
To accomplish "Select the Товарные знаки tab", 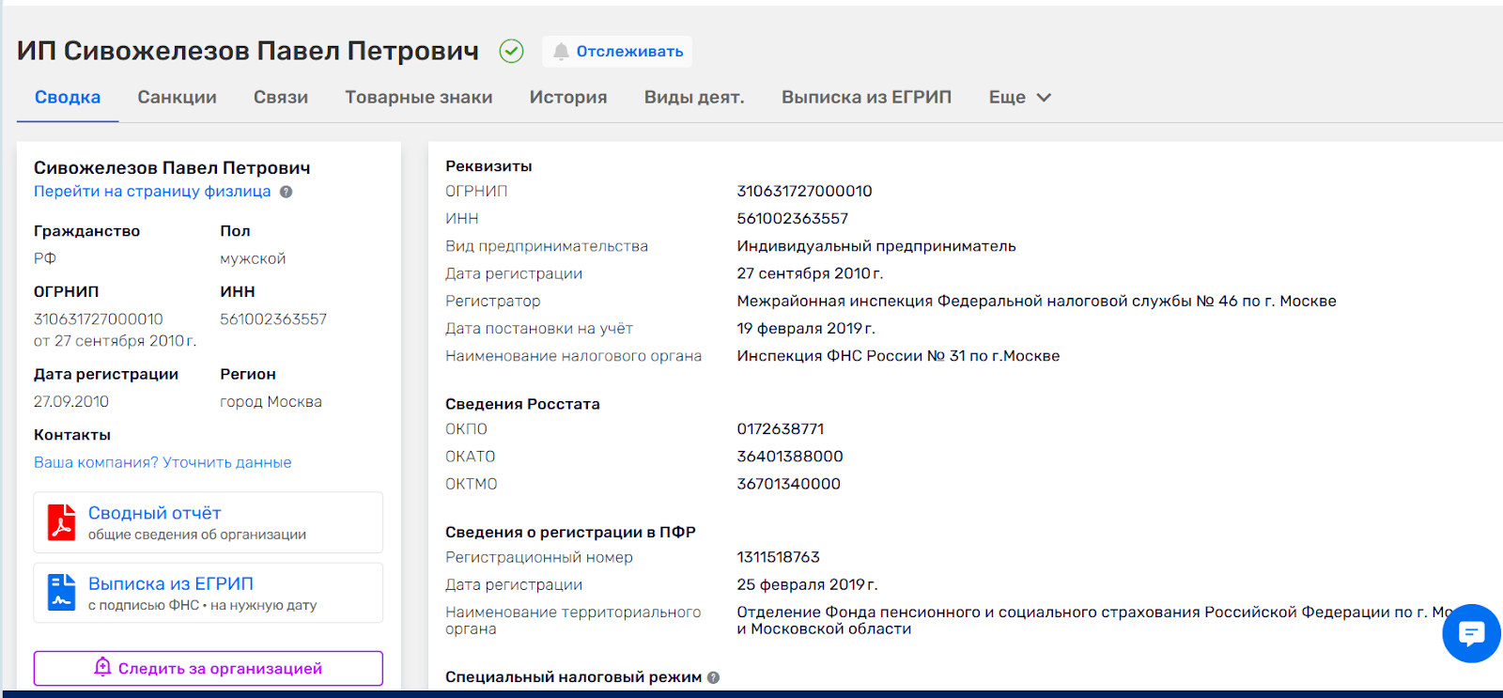I will click(418, 98).
